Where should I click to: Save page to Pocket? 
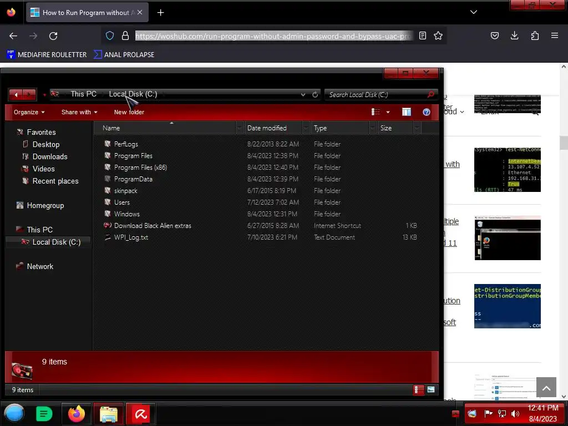(494, 35)
